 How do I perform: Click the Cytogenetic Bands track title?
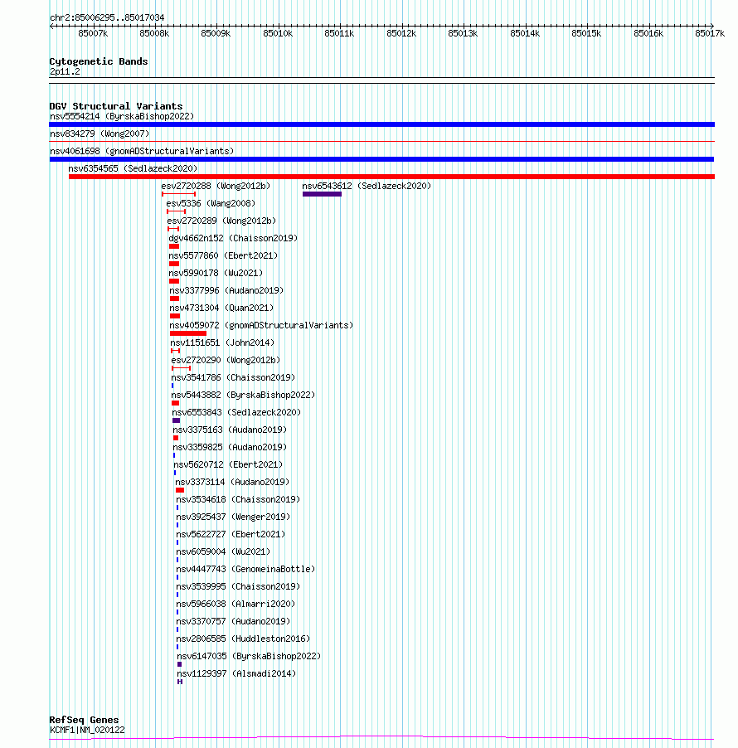pos(99,61)
